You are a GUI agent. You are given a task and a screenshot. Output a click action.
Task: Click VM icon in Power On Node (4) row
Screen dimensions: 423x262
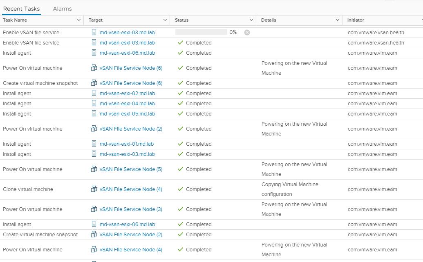(x=94, y=249)
